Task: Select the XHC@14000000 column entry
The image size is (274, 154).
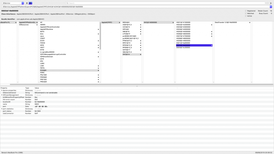Action: pyautogui.click(x=159, y=22)
